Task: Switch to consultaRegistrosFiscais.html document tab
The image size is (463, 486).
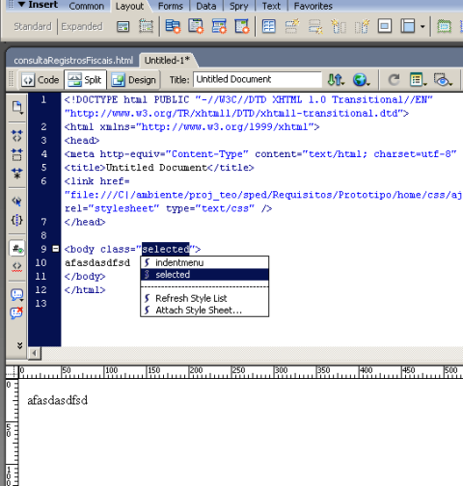Action: [73, 60]
